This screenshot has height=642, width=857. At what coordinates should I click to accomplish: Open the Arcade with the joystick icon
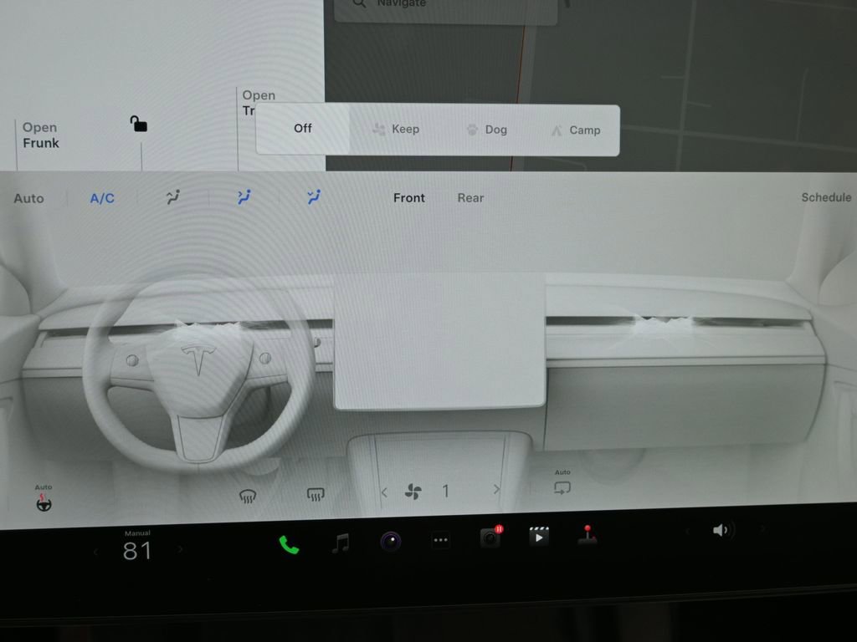point(588,540)
